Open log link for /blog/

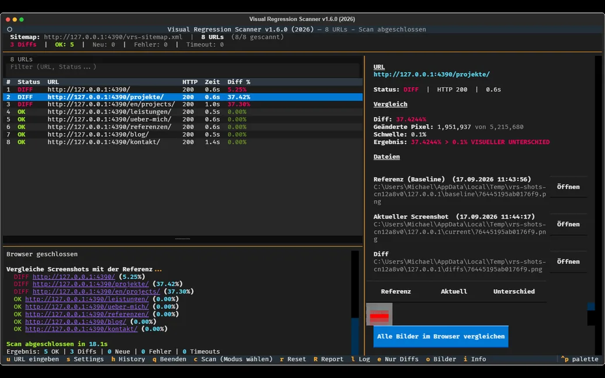tap(76, 322)
